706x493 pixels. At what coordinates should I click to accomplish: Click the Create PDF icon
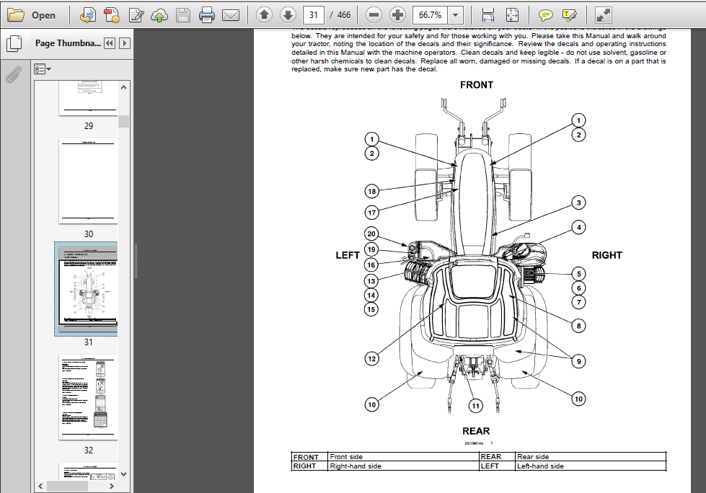[x=112, y=15]
